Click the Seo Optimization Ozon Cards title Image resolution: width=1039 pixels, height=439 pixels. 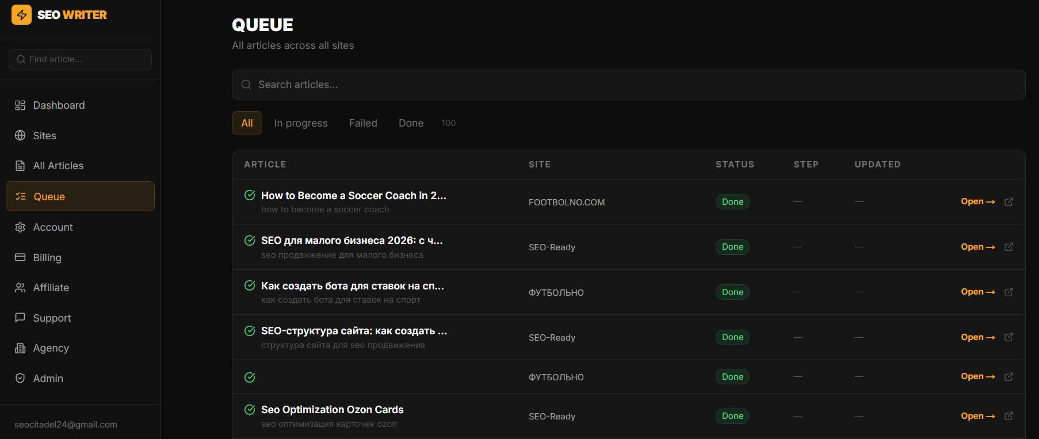332,410
